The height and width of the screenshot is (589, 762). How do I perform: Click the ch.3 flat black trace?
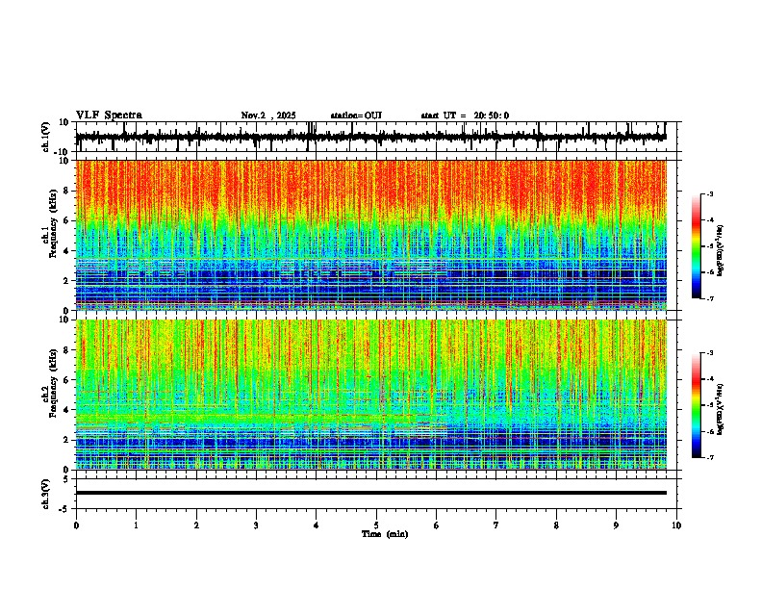tap(370, 493)
